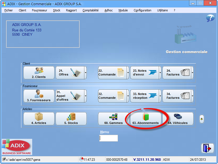This screenshot has height=164, width=218.
Task: Open client 22. Commande orders
Action: [x=112, y=73]
